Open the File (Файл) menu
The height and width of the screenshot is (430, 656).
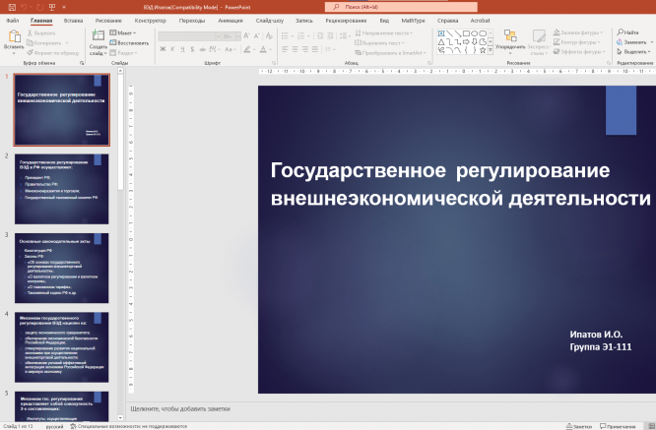pyautogui.click(x=13, y=20)
